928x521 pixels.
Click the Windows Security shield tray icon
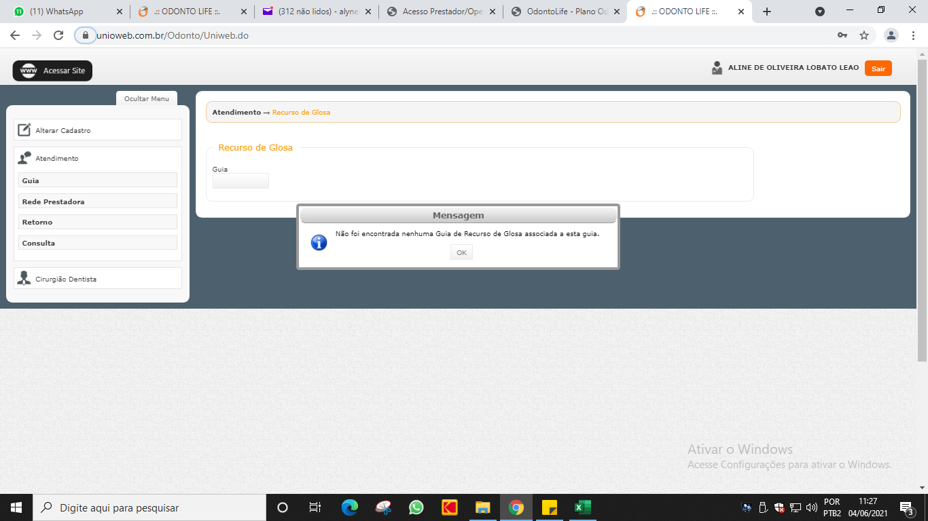pyautogui.click(x=779, y=507)
